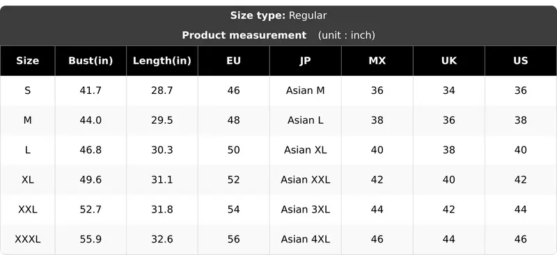Viewport: 557px width, 255px height.
Task: Select the XXXL size row label
Action: pyautogui.click(x=27, y=240)
